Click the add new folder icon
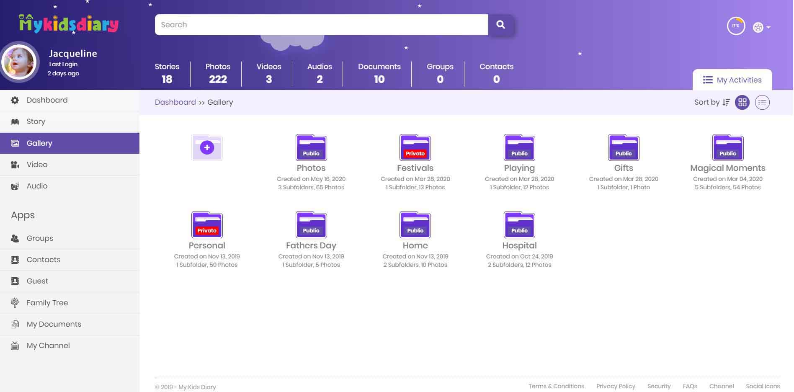Screen dimensions: 794x392 [x=207, y=147]
